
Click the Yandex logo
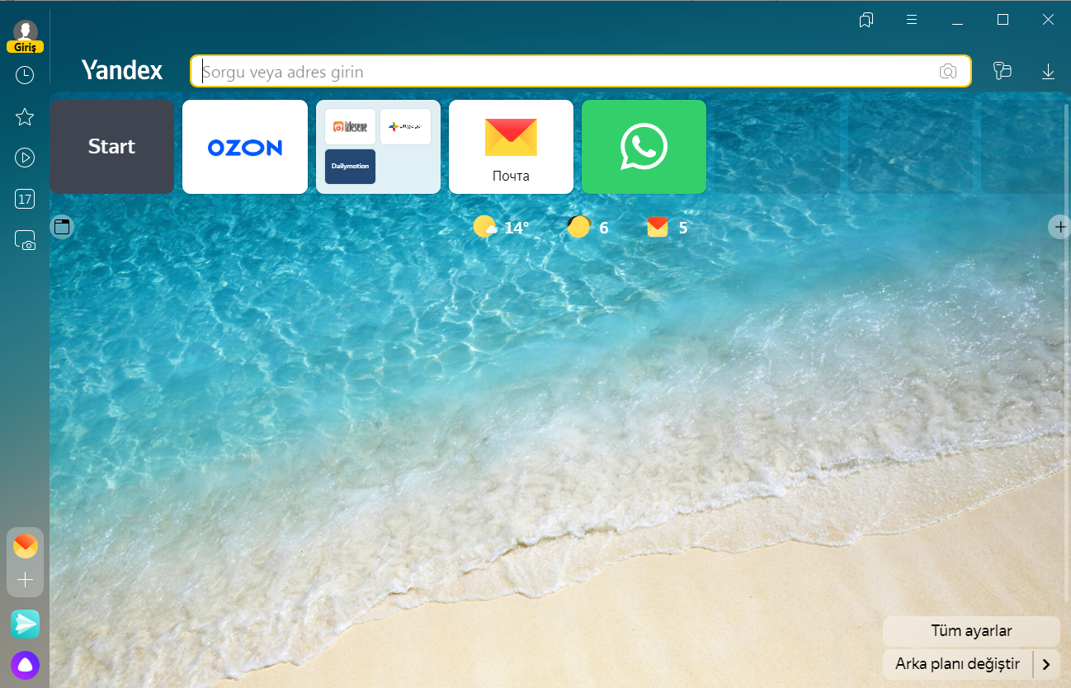coord(122,71)
